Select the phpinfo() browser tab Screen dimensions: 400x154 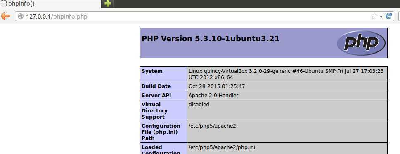tap(50, 4)
